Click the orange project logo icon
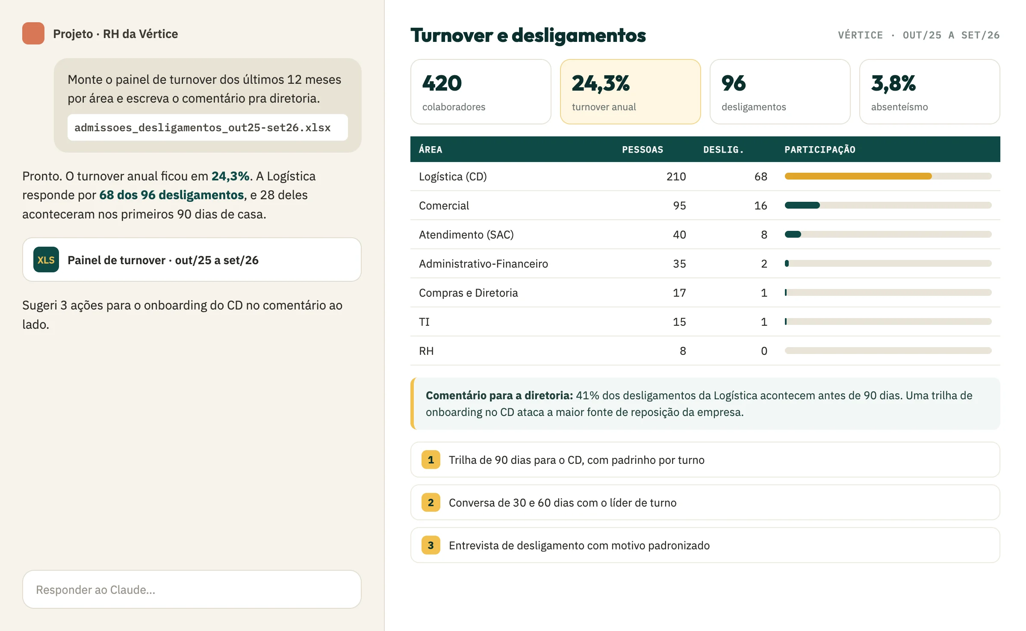Image resolution: width=1026 pixels, height=631 pixels. point(33,33)
